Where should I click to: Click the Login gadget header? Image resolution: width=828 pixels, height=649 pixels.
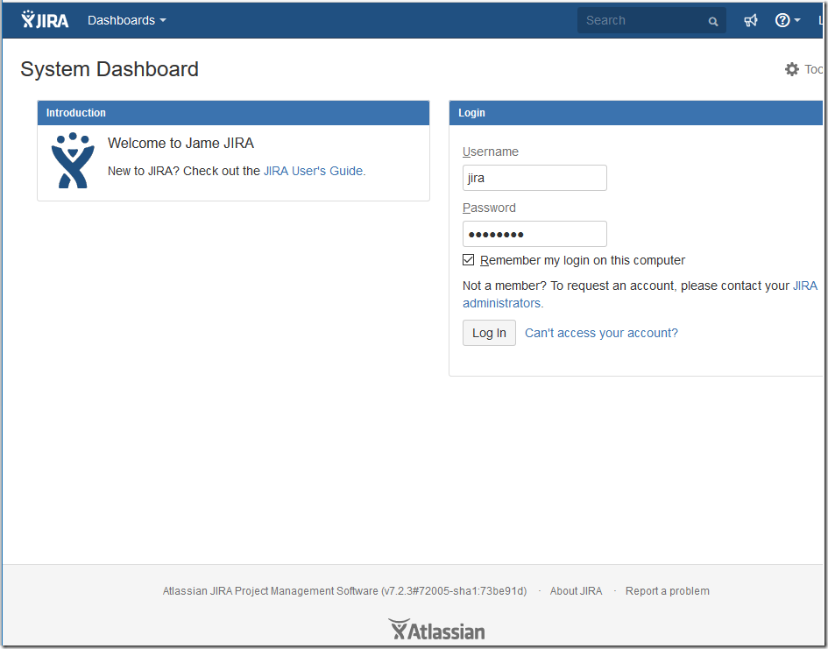coord(636,113)
